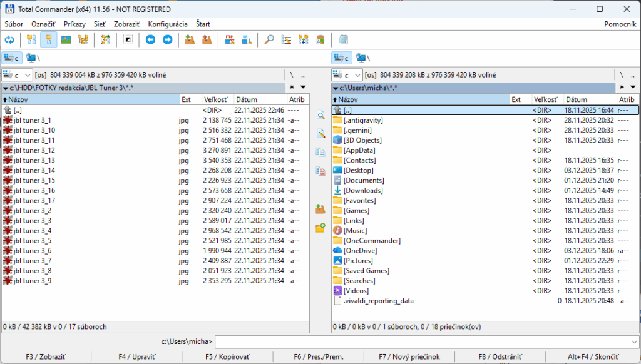Go back with the blue left arrow
This screenshot has height=364, width=641.
click(150, 40)
